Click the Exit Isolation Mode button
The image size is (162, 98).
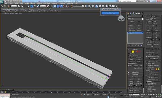[110, 13]
